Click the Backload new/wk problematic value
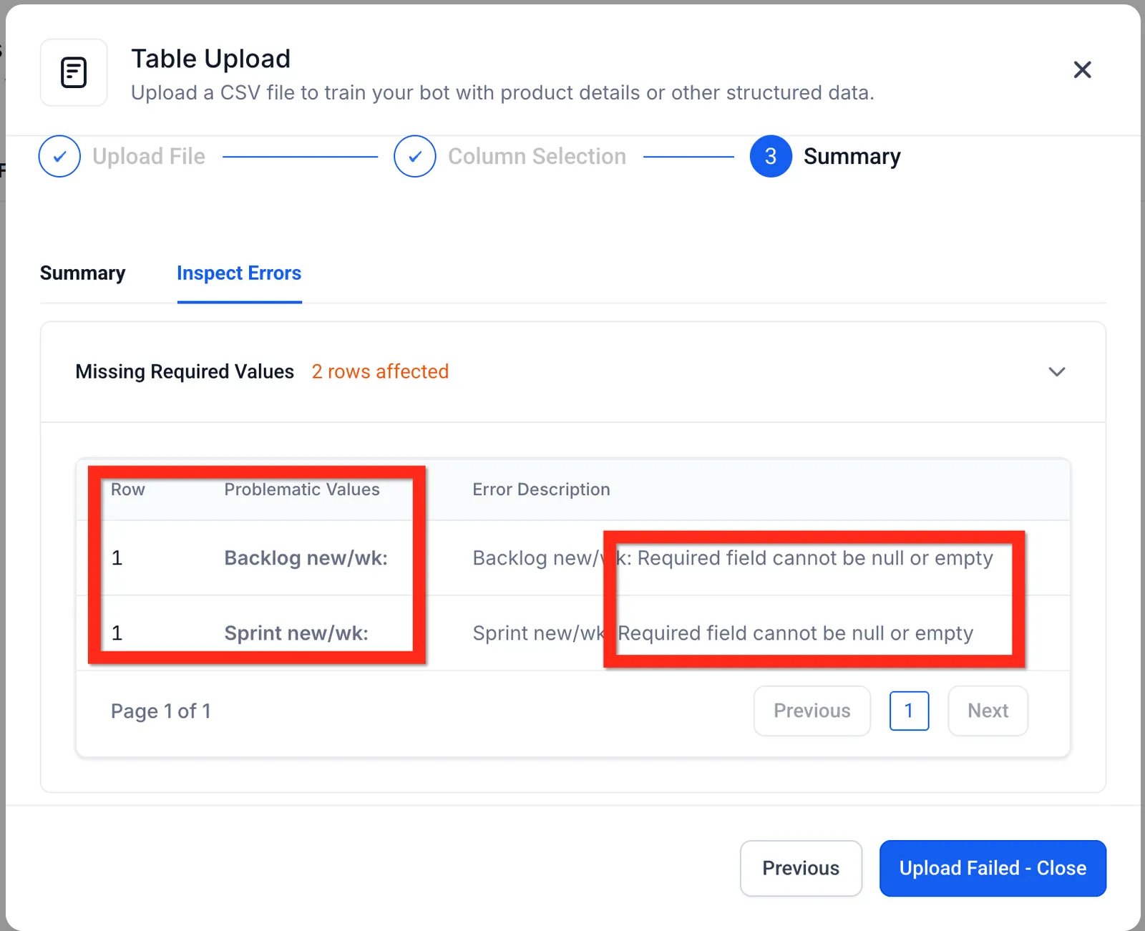This screenshot has width=1145, height=931. pos(306,558)
